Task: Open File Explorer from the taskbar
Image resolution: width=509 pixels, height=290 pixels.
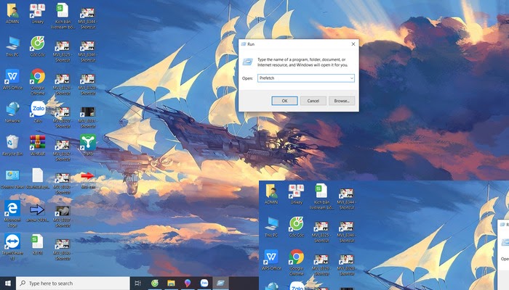Action: 171,283
